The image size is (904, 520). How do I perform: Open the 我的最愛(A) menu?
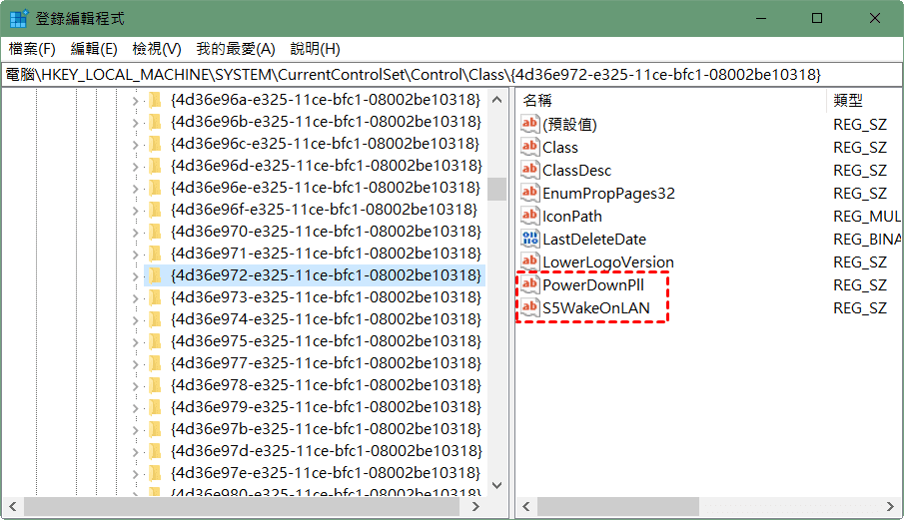tap(236, 49)
